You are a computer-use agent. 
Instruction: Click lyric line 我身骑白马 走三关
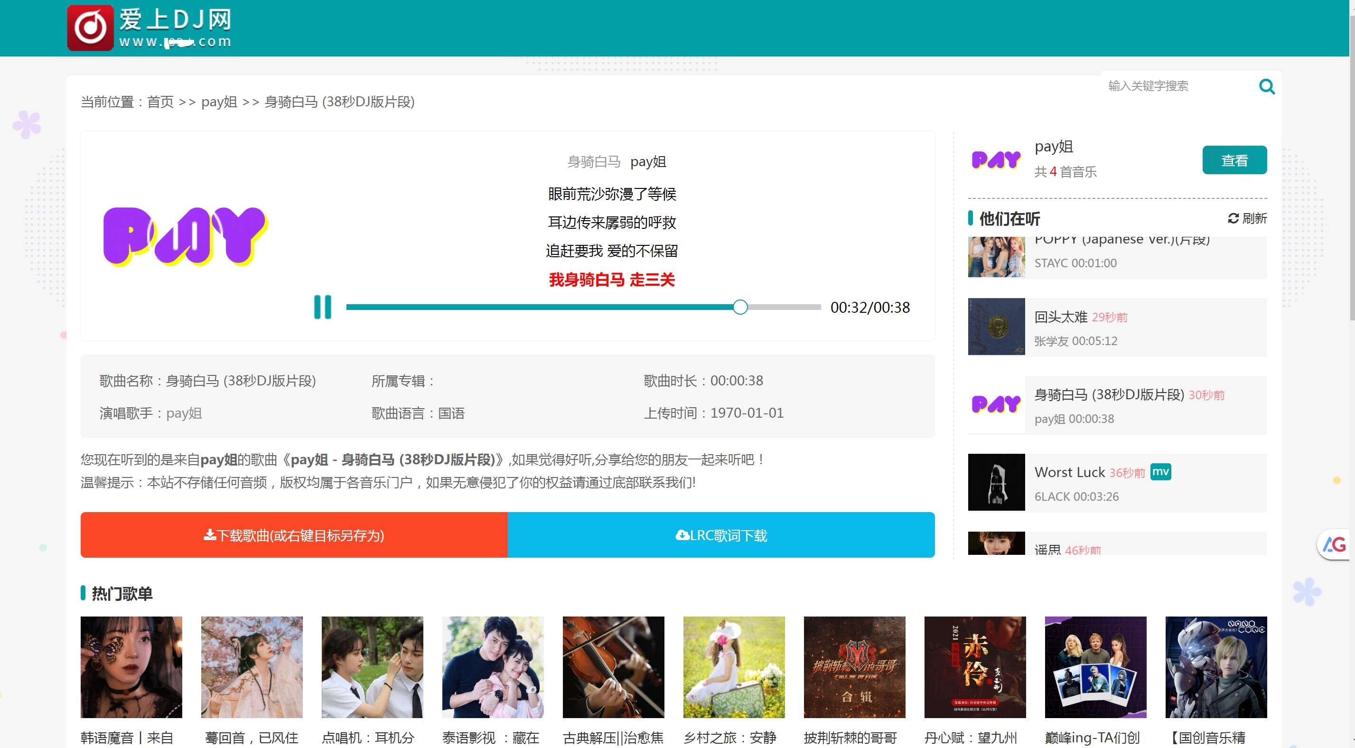pyautogui.click(x=612, y=280)
